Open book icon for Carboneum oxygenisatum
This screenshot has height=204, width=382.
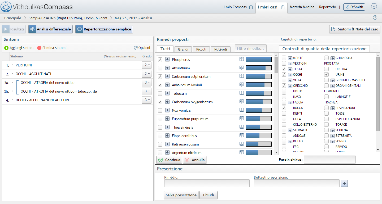click(x=241, y=102)
